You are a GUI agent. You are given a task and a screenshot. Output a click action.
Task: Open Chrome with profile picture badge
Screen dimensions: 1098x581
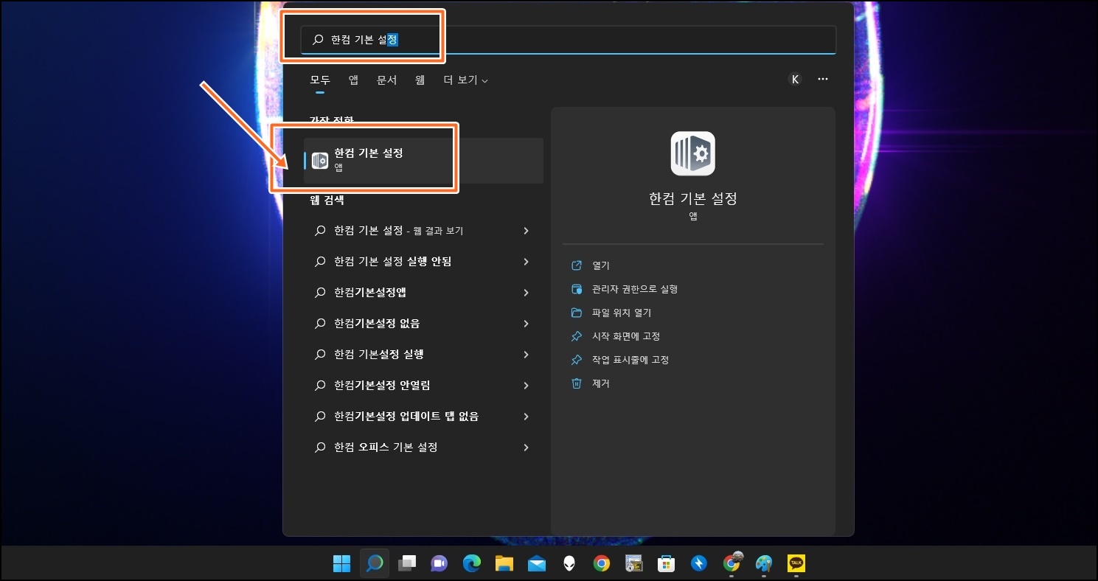(x=732, y=563)
